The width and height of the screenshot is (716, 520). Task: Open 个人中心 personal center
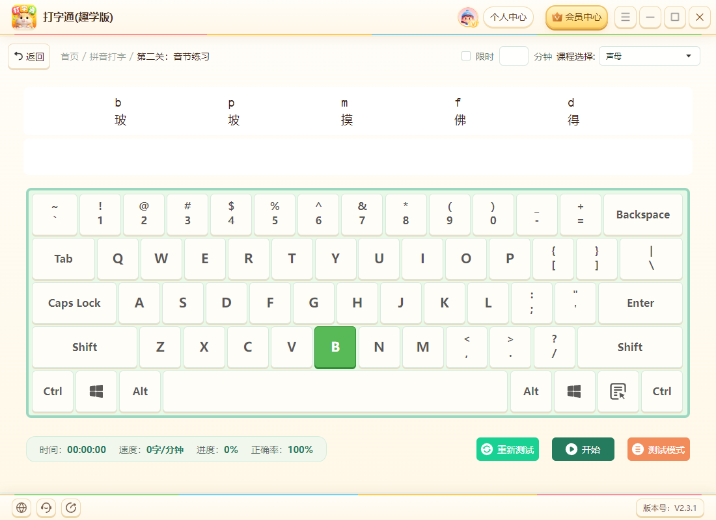tap(508, 18)
